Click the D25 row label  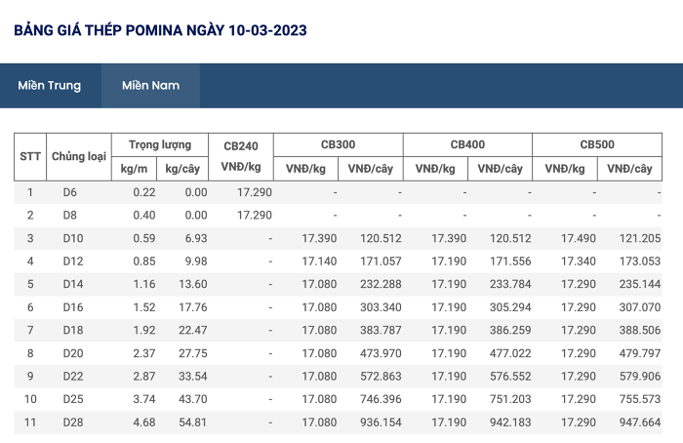point(73,399)
